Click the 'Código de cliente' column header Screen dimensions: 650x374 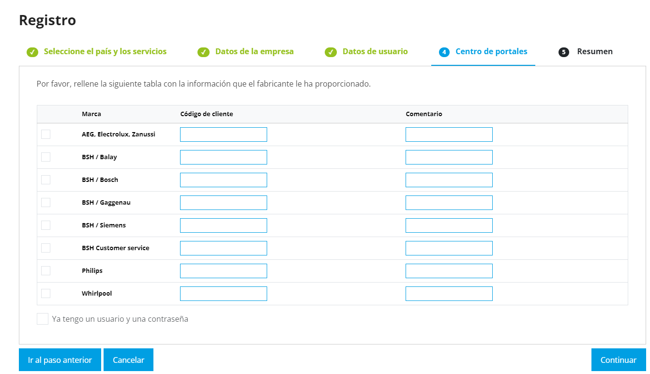[x=207, y=114]
